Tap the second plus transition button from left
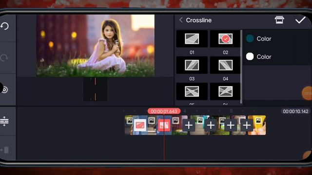The width and height of the screenshot is (312, 175). (211, 125)
